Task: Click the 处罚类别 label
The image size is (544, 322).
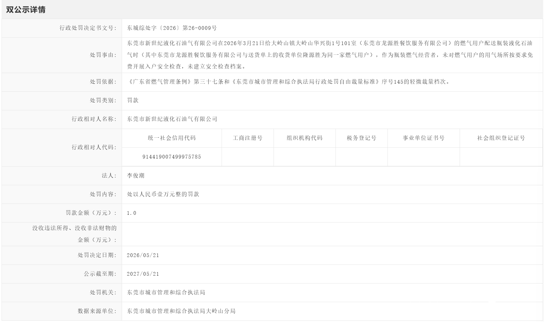Action: click(103, 100)
